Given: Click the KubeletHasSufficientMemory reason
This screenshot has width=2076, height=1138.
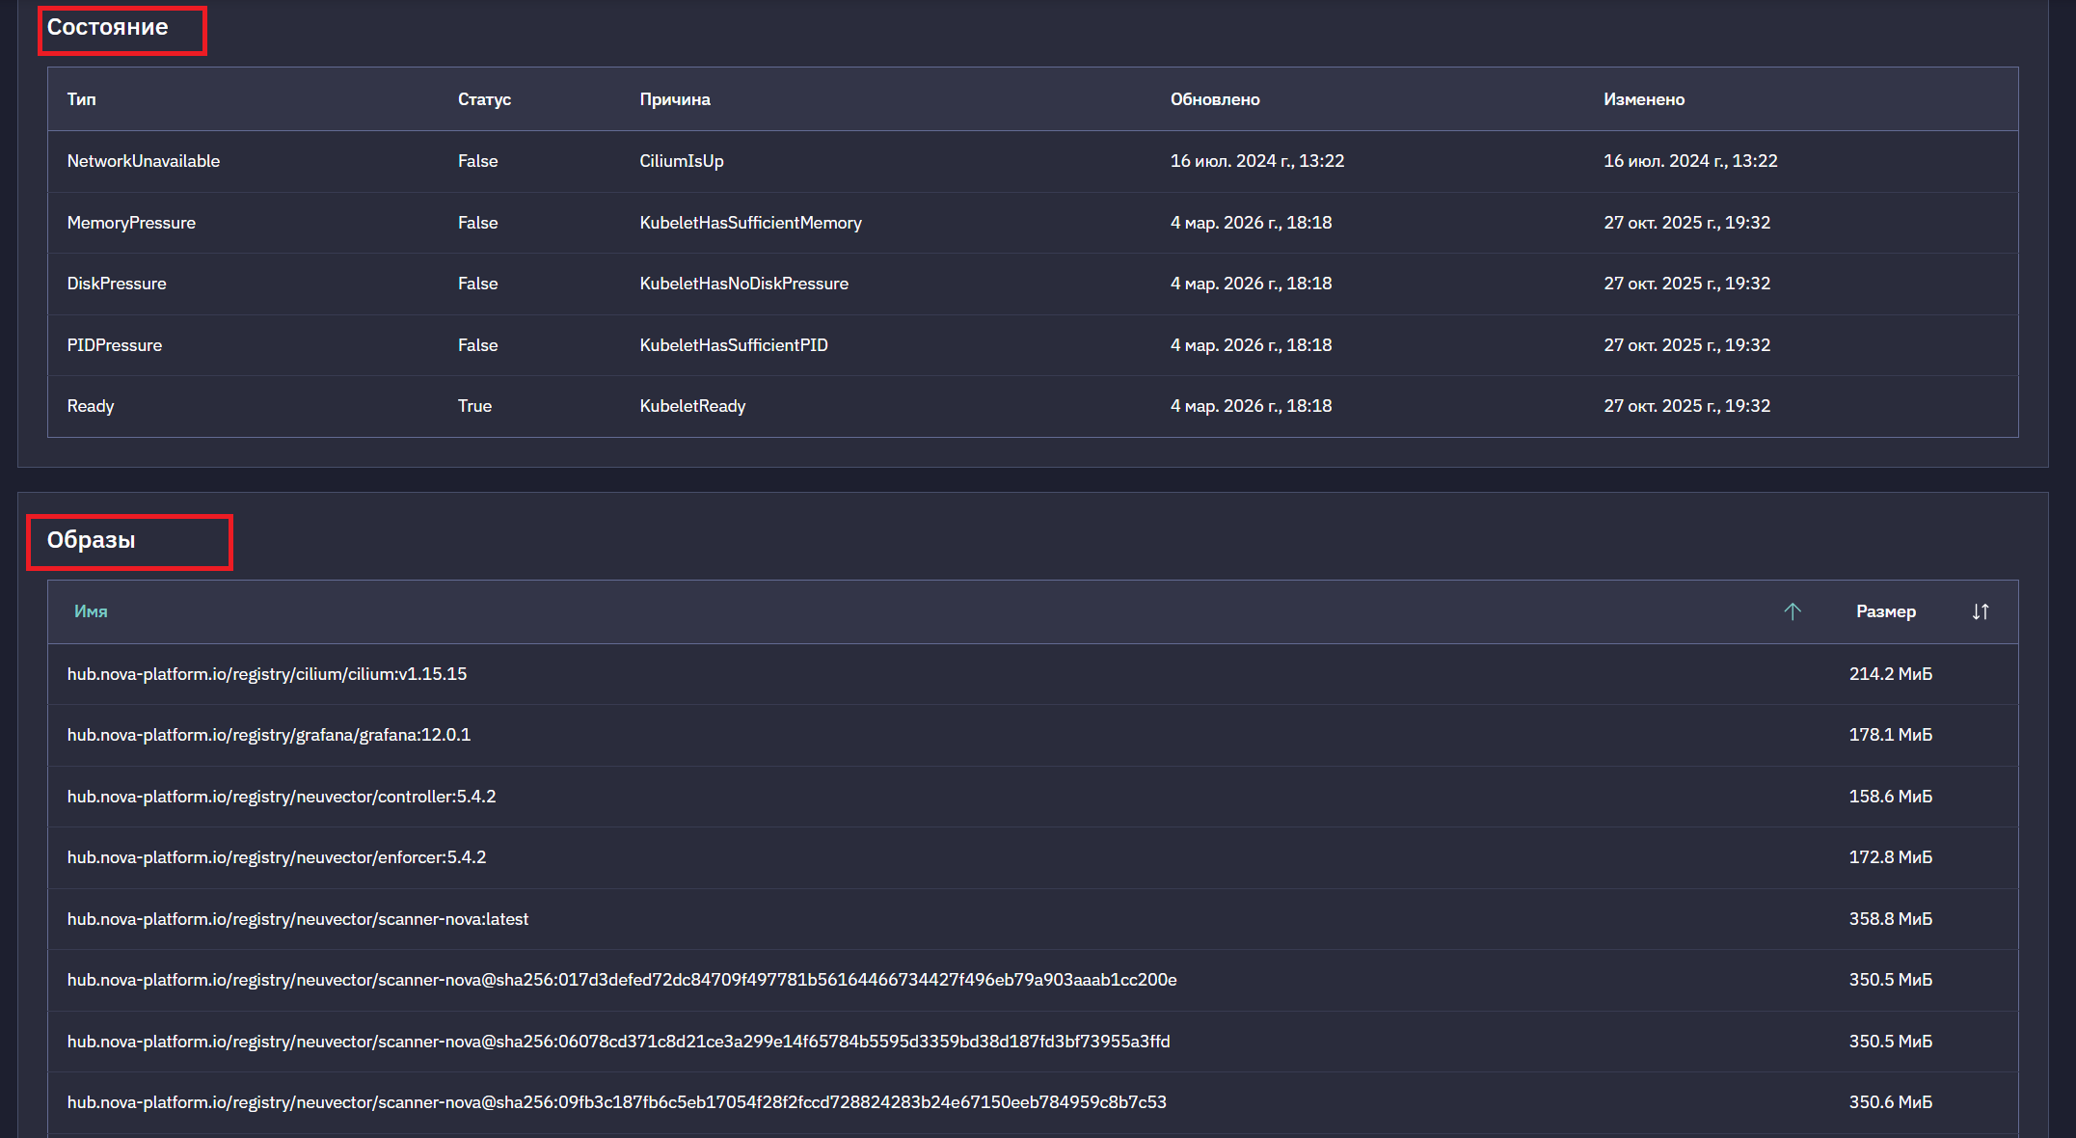Looking at the screenshot, I should coord(750,223).
